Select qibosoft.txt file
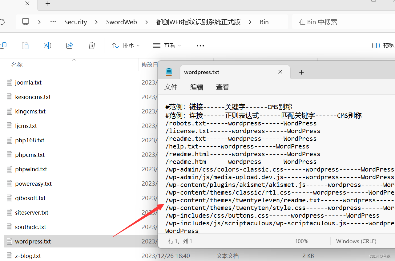395x261 pixels. click(x=30, y=198)
